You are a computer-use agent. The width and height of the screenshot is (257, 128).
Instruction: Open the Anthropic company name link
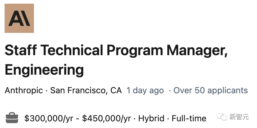pos(24,90)
